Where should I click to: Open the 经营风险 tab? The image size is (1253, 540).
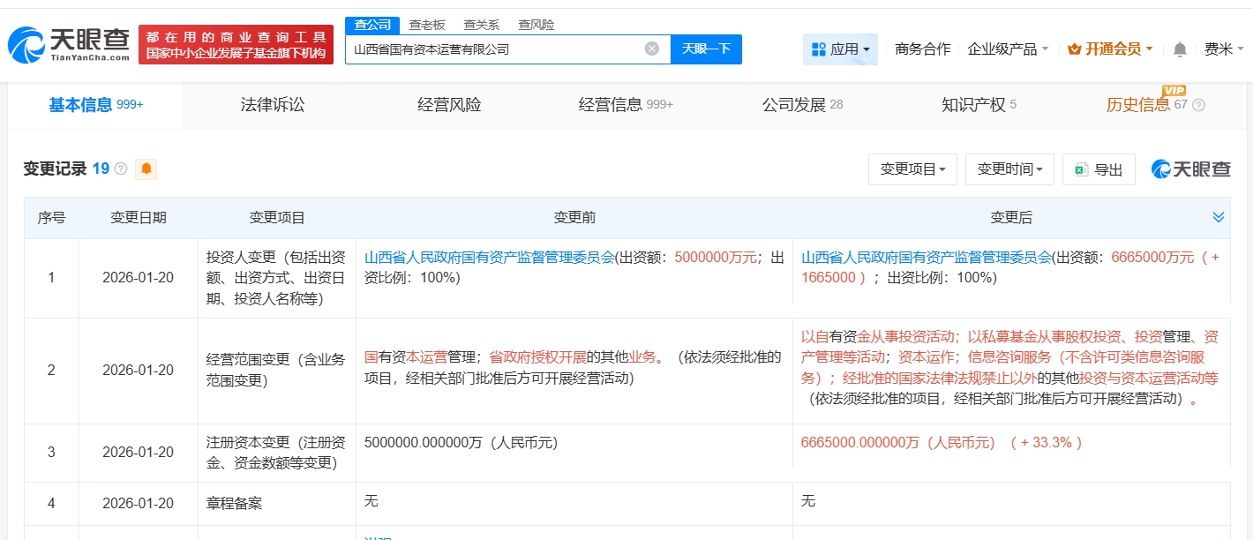[x=450, y=105]
